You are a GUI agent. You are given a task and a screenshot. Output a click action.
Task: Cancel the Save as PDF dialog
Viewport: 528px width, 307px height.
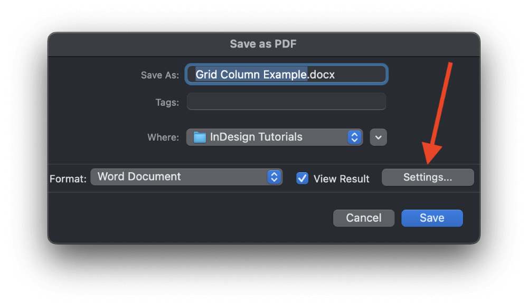click(x=364, y=218)
